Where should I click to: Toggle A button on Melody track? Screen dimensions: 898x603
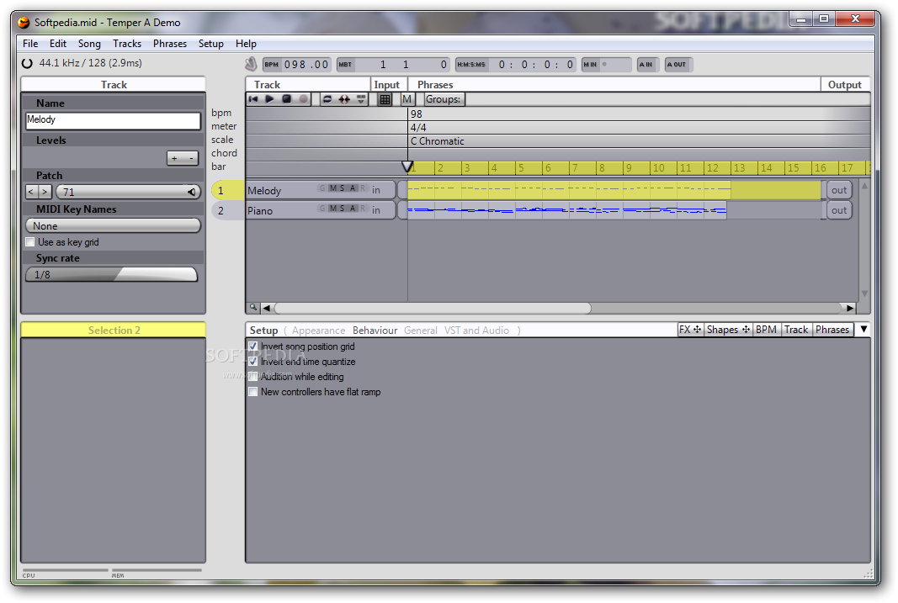pyautogui.click(x=353, y=188)
